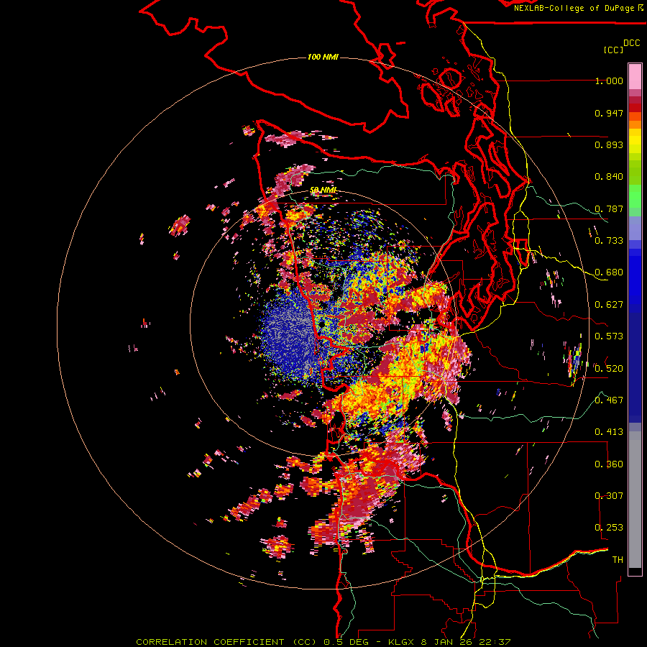Select the 0.307 scale value
Viewport: 647px width, 647px height.
609,495
